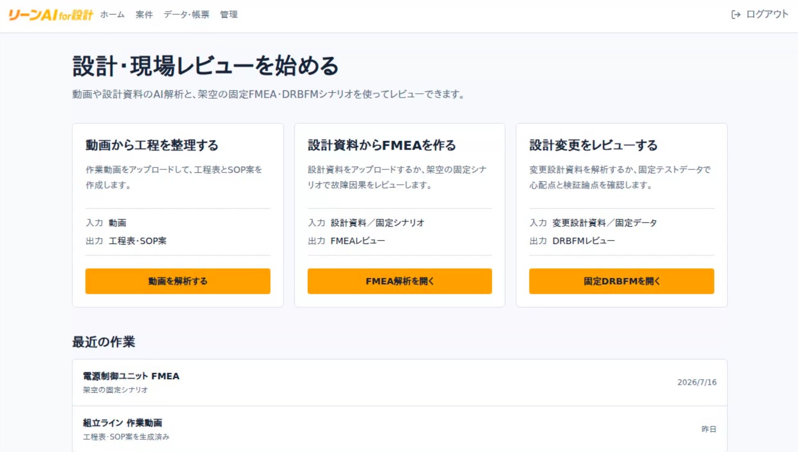Click the 2026/7/16 date entry
Viewport: 798px width, 452px height.
click(x=697, y=382)
